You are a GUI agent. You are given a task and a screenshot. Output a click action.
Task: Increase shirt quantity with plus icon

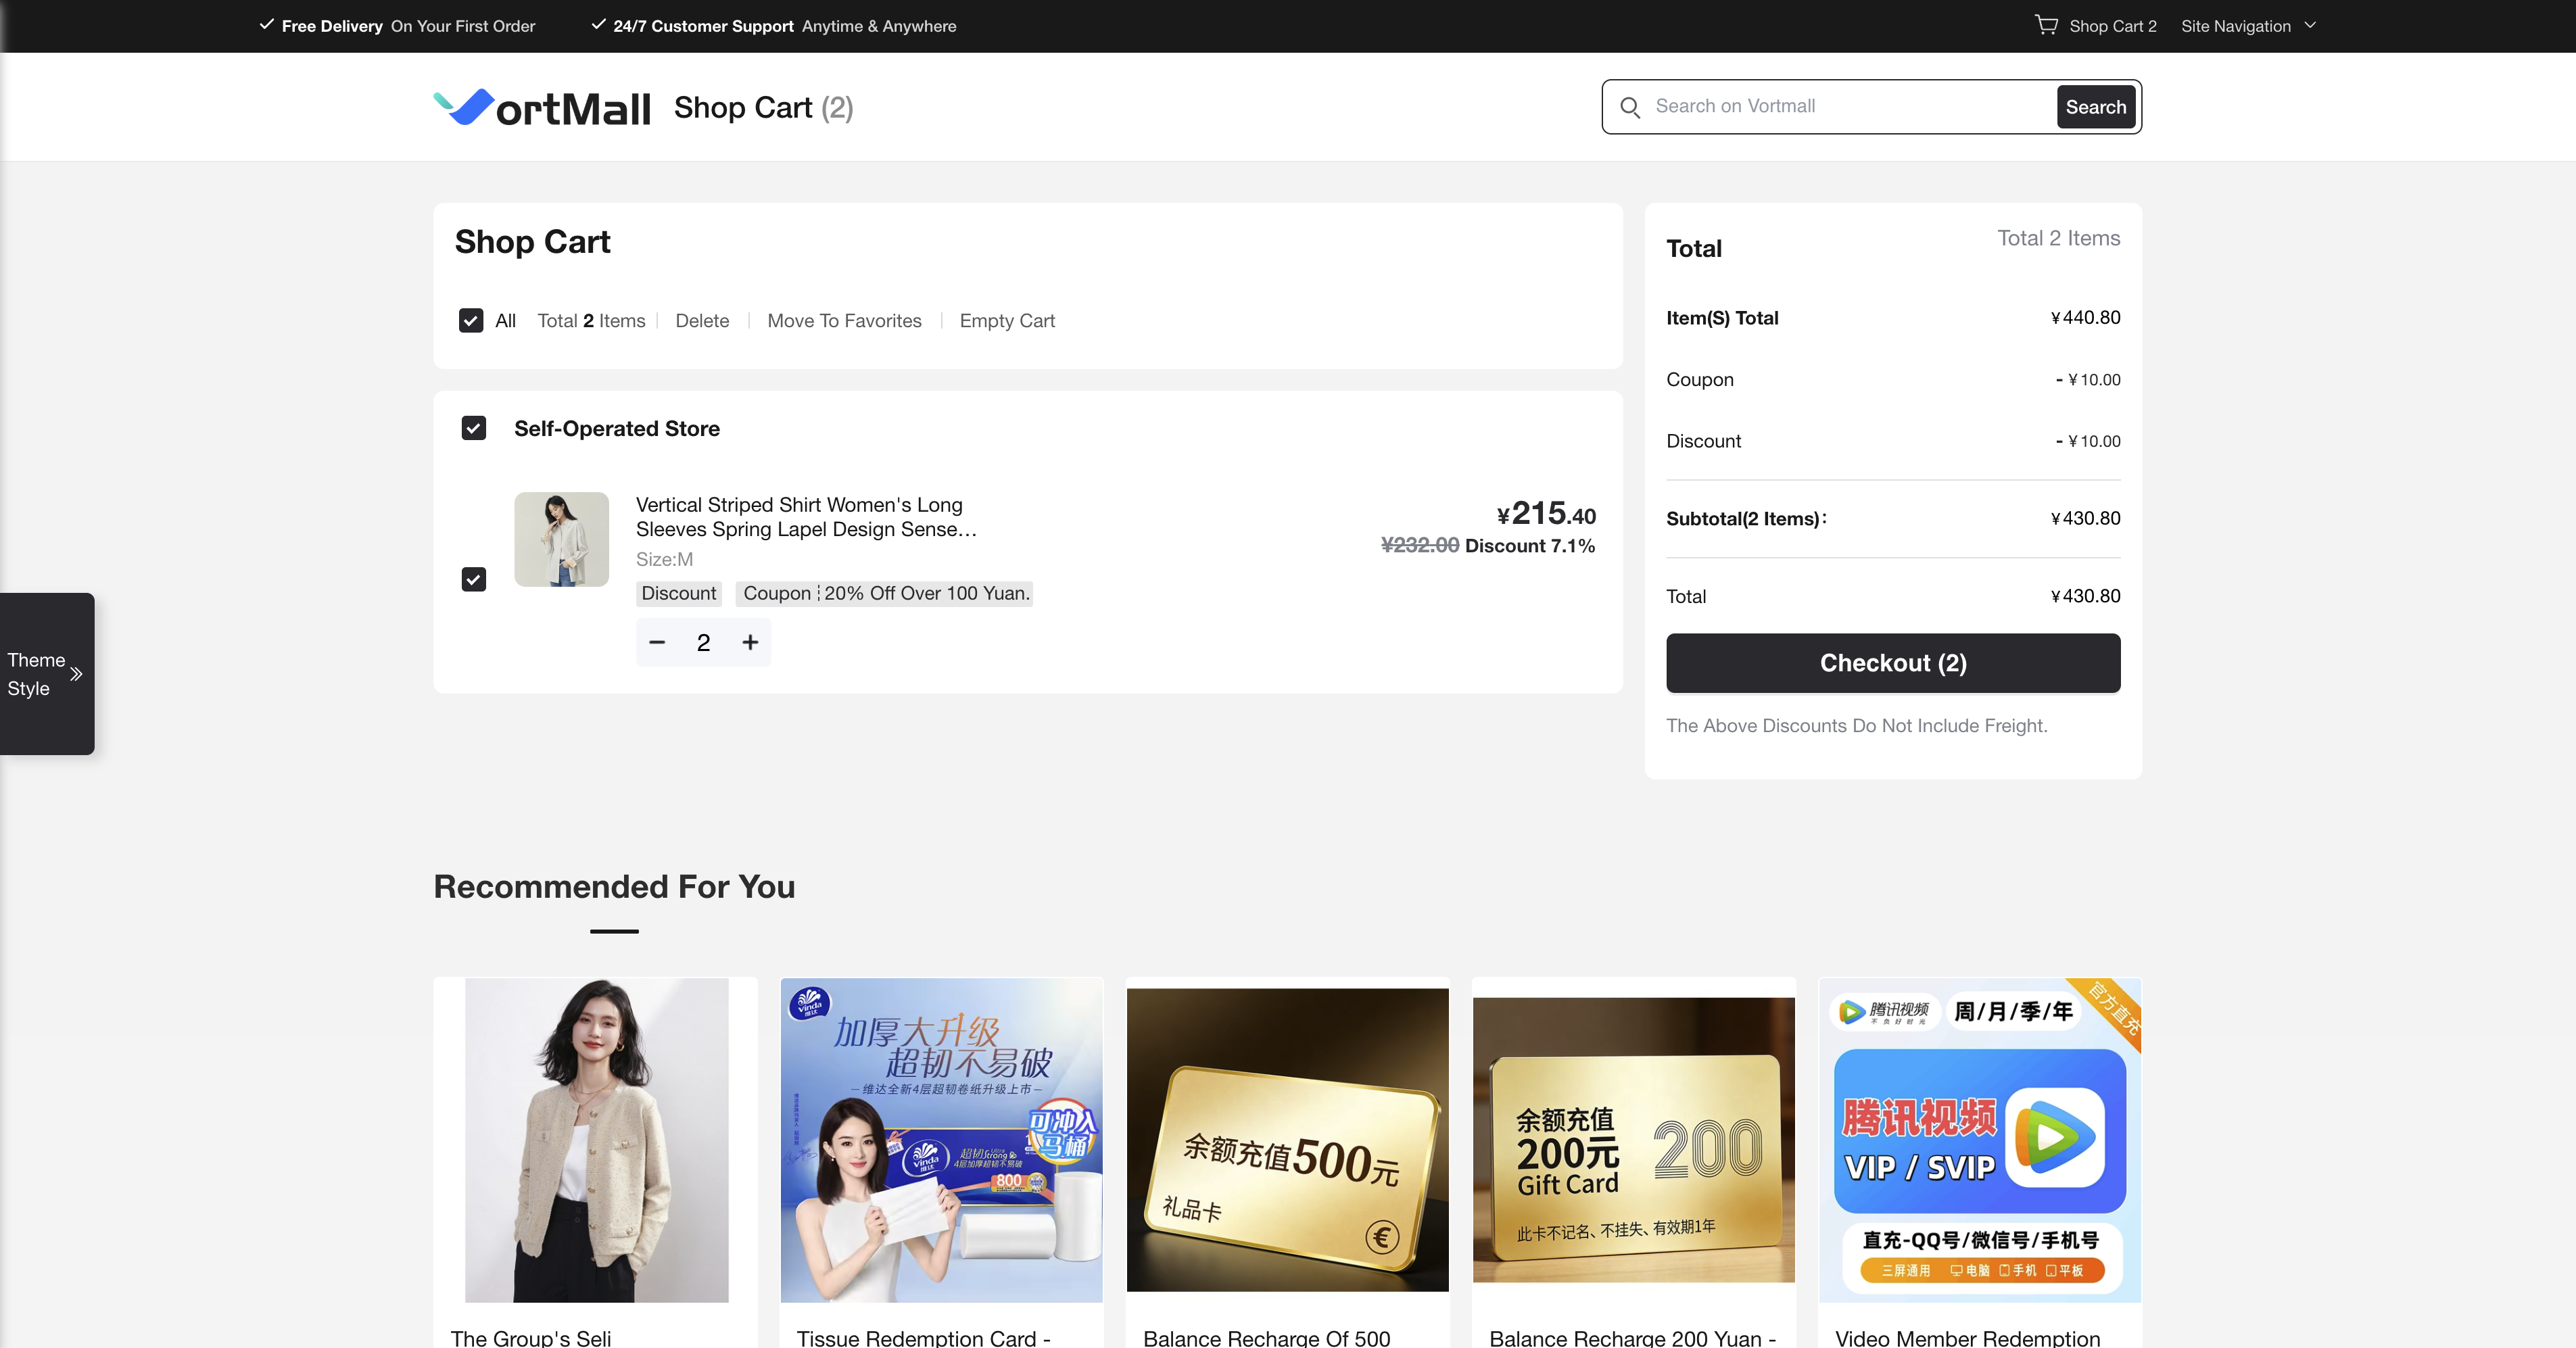click(750, 642)
